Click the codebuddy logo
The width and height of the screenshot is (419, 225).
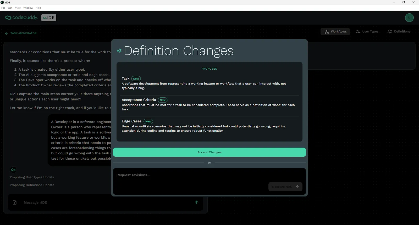point(21,18)
